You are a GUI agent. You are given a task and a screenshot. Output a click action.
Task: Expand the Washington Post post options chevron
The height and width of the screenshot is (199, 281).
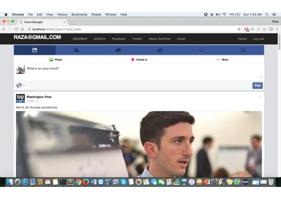click(x=260, y=97)
